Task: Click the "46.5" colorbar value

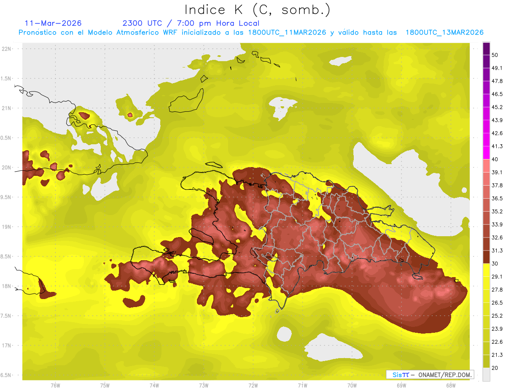Action: [497, 94]
